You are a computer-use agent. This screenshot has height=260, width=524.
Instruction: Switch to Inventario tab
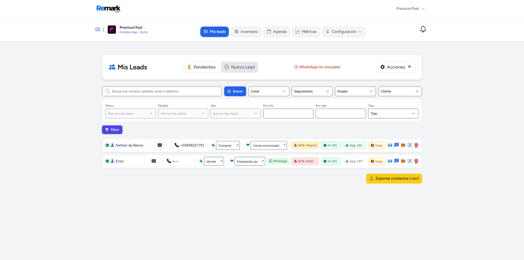[246, 32]
